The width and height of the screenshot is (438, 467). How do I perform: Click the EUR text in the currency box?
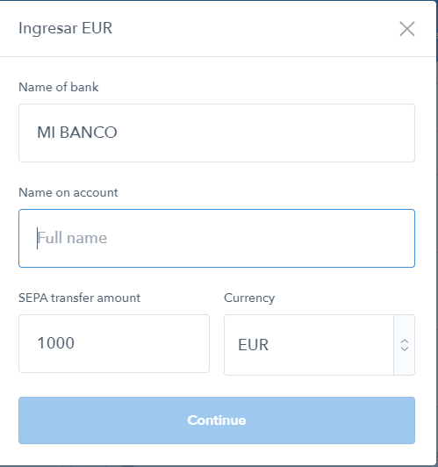point(253,345)
